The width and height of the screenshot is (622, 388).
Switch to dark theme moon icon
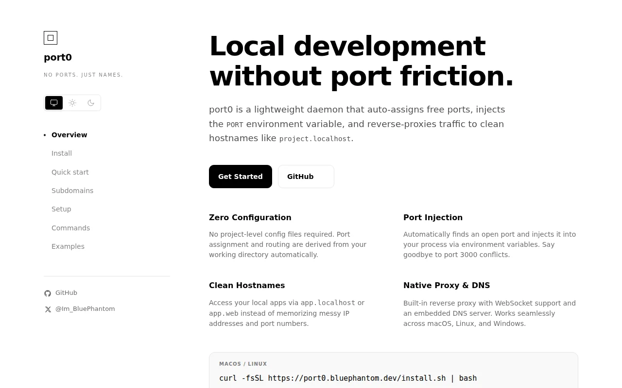(x=91, y=103)
